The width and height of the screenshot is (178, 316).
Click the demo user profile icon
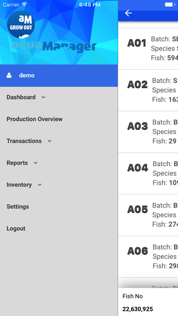(x=9, y=75)
